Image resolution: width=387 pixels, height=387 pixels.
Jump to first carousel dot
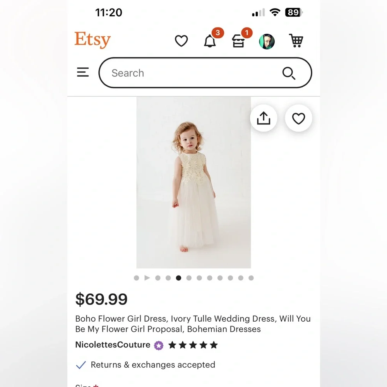click(137, 278)
